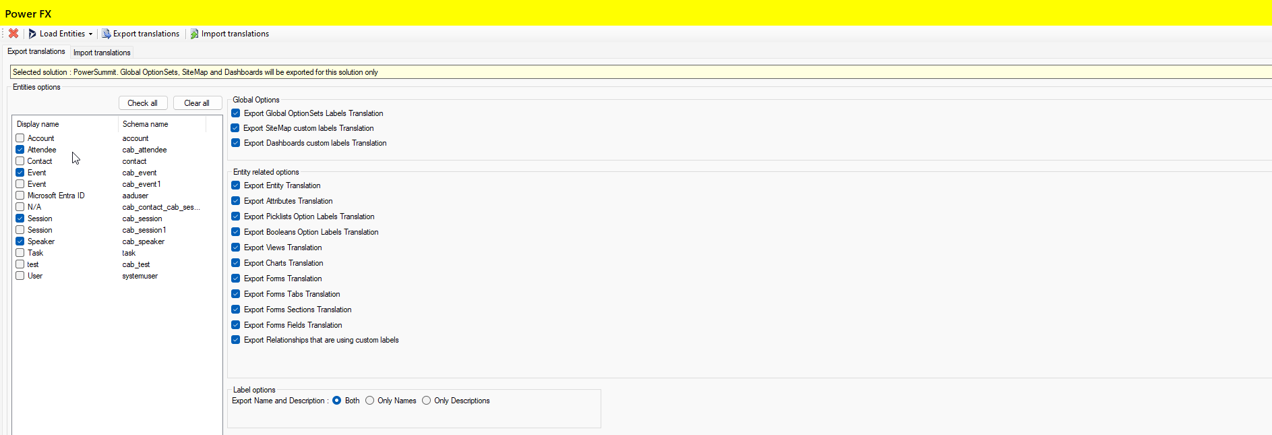Screen dimensions: 1272x435
Task: Tick the test entity checkbox
Action: [20, 264]
